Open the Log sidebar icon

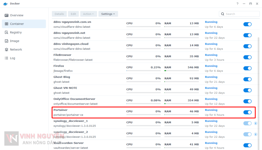click(x=6, y=58)
